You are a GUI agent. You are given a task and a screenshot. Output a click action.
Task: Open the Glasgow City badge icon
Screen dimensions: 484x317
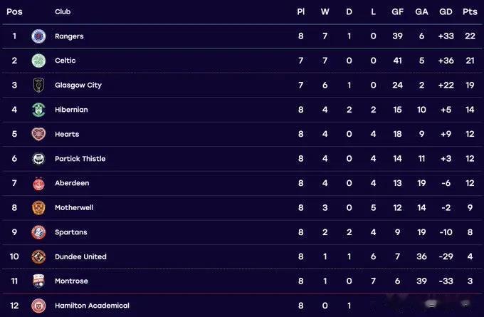38,85
